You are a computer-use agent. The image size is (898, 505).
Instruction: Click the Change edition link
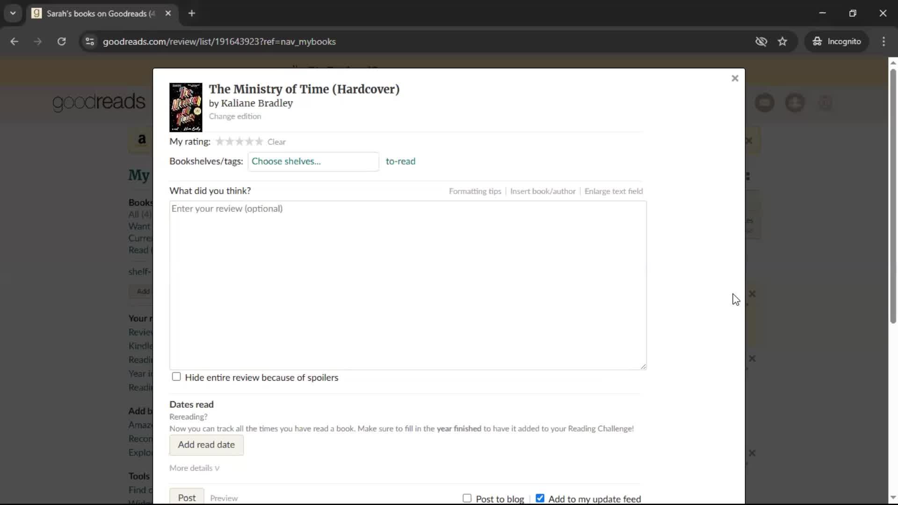pyautogui.click(x=235, y=116)
